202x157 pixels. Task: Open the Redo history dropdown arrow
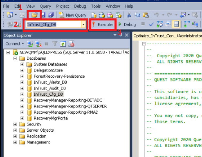(176, 15)
